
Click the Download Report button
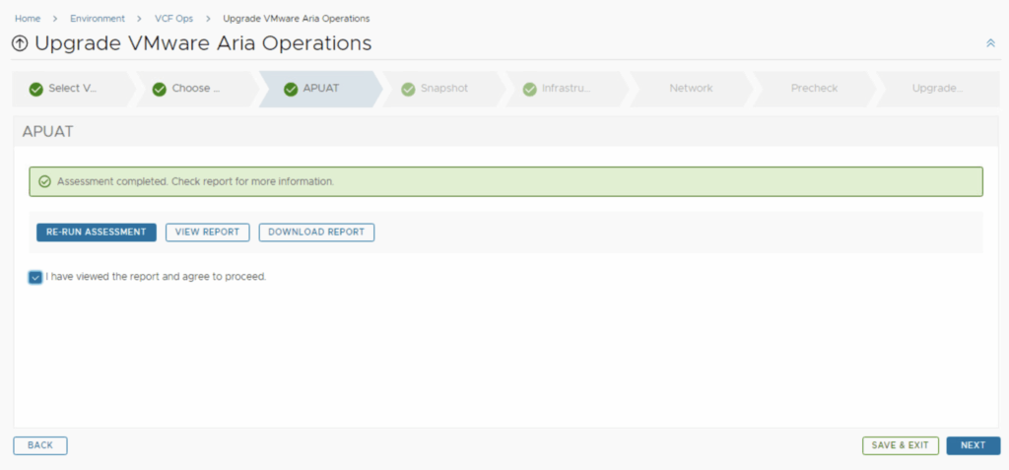click(x=316, y=233)
